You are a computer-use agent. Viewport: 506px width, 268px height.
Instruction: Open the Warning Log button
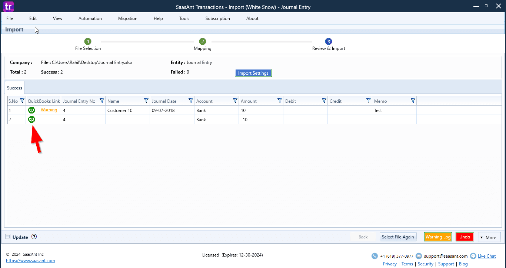pos(438,237)
